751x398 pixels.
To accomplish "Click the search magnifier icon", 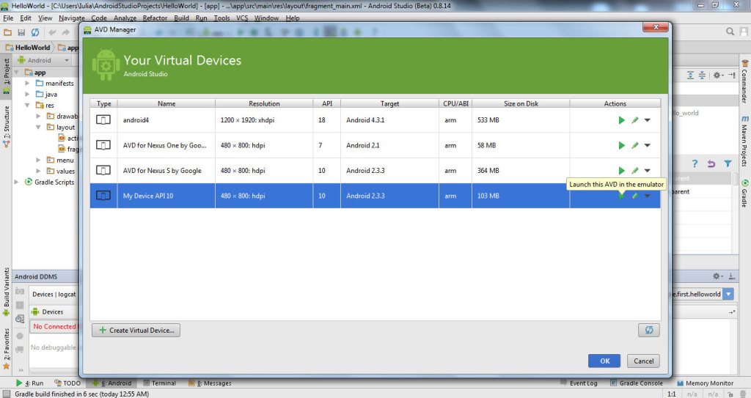I will pos(730,32).
